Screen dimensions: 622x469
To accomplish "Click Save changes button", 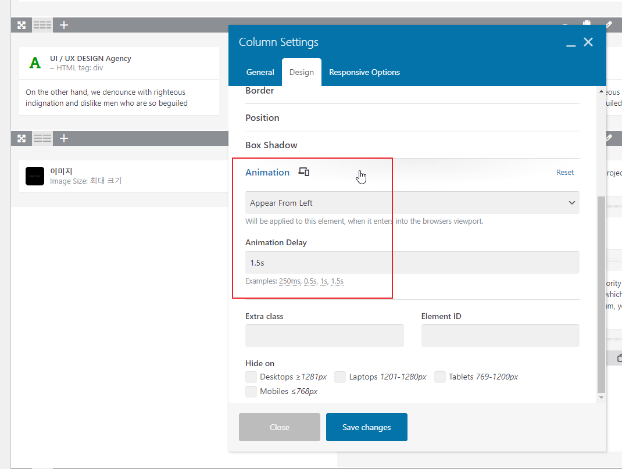I will pos(367,427).
